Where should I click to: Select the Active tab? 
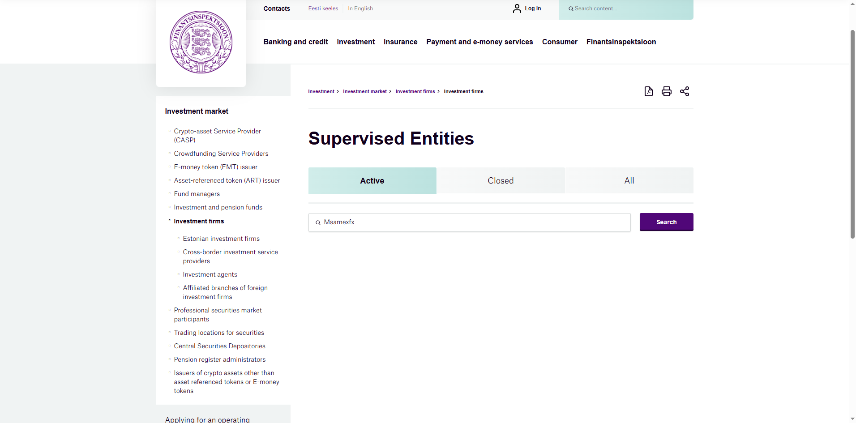[x=372, y=181]
